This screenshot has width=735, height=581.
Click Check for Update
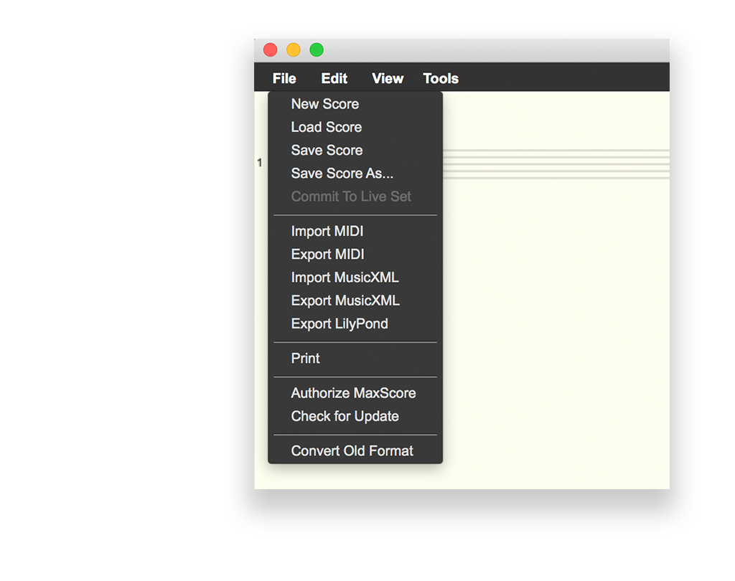click(x=355, y=416)
